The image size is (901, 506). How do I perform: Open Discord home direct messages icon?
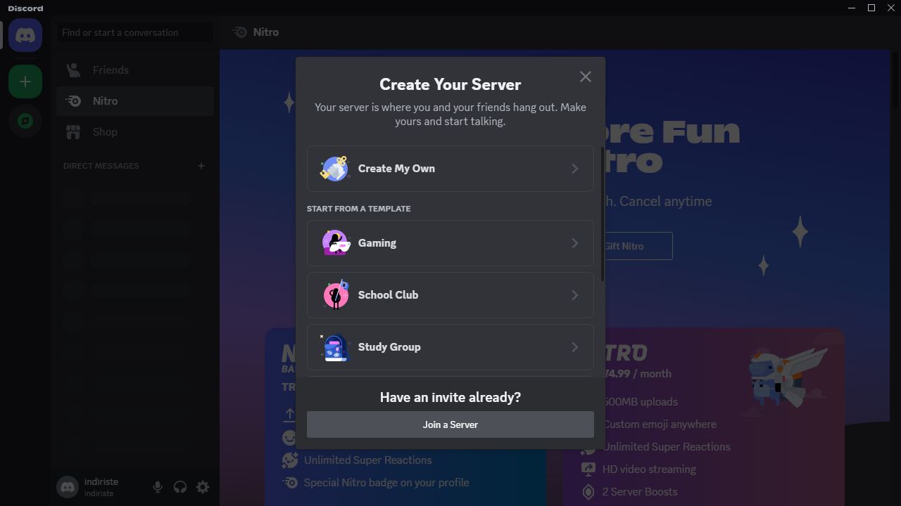(25, 35)
